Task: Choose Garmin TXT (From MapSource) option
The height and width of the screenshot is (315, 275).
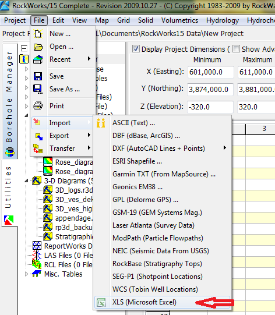Action: tap(163, 174)
